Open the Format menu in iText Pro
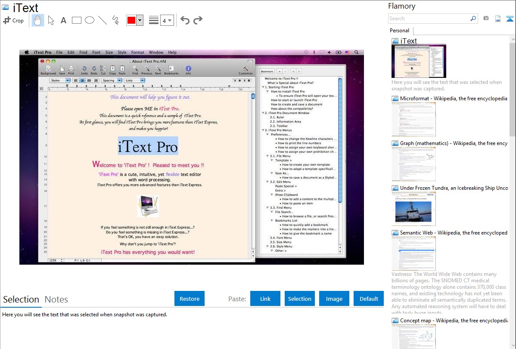This screenshot has height=349, width=516. (x=137, y=53)
